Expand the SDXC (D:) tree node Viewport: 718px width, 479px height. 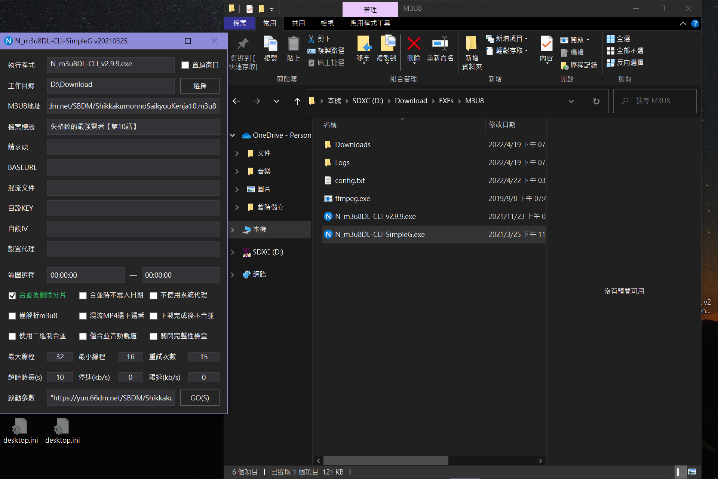pos(233,252)
